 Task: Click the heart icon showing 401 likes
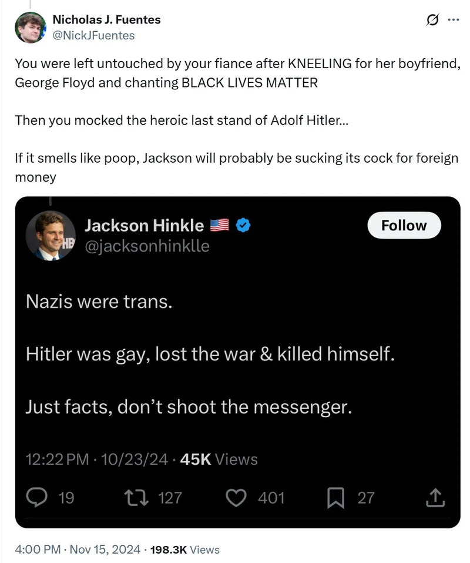coord(236,498)
